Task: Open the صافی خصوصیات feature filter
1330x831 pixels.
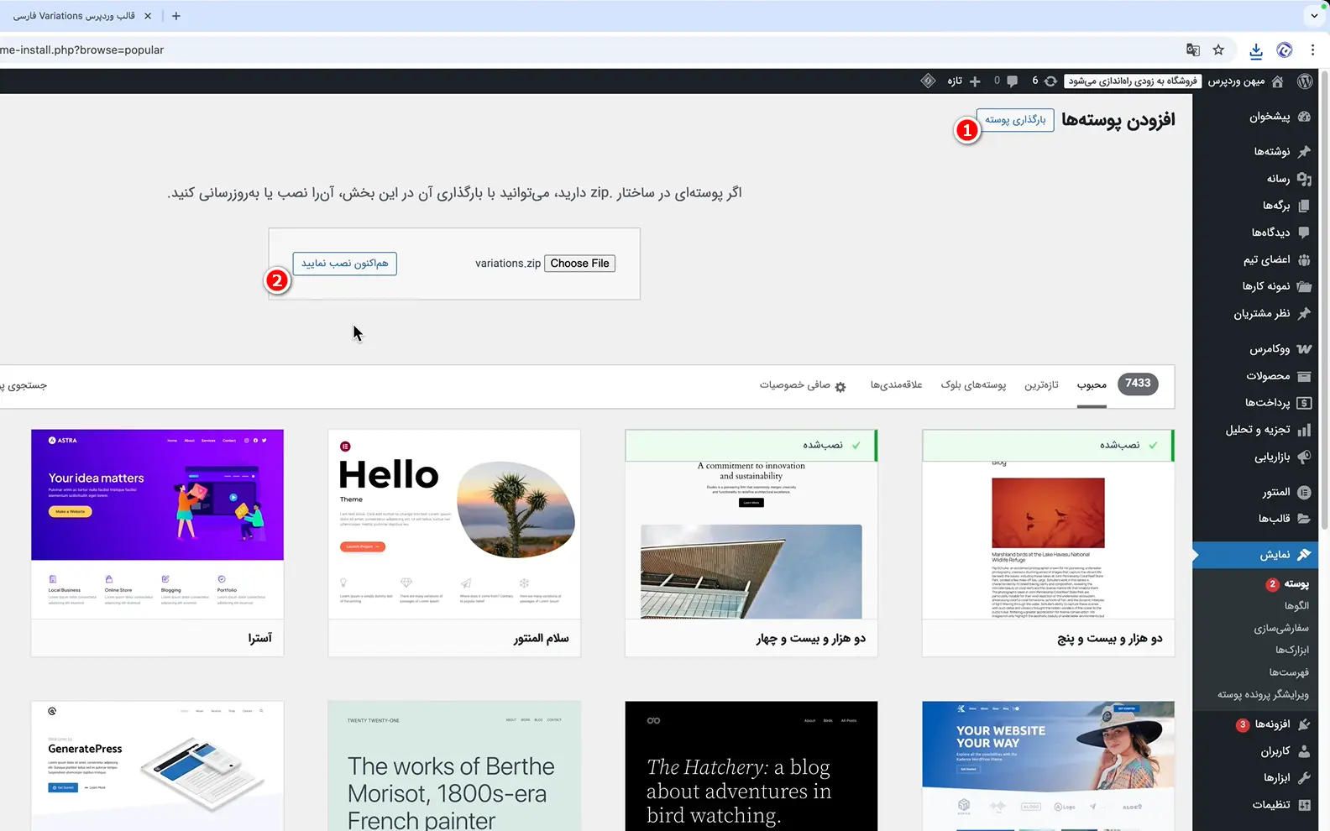Action: point(803,385)
